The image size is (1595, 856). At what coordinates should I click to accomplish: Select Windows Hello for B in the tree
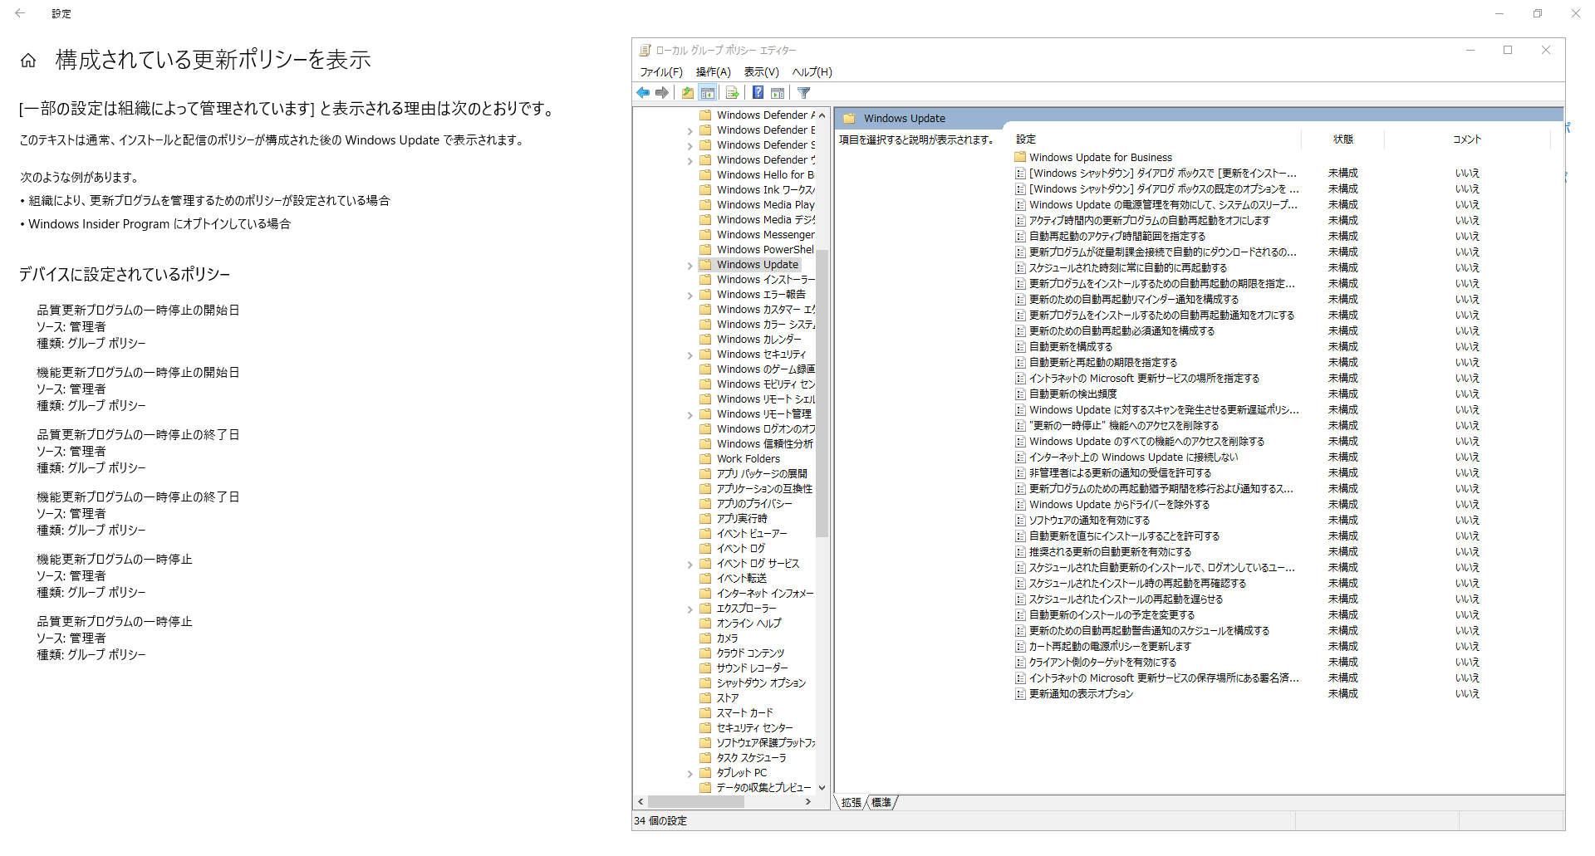[764, 174]
